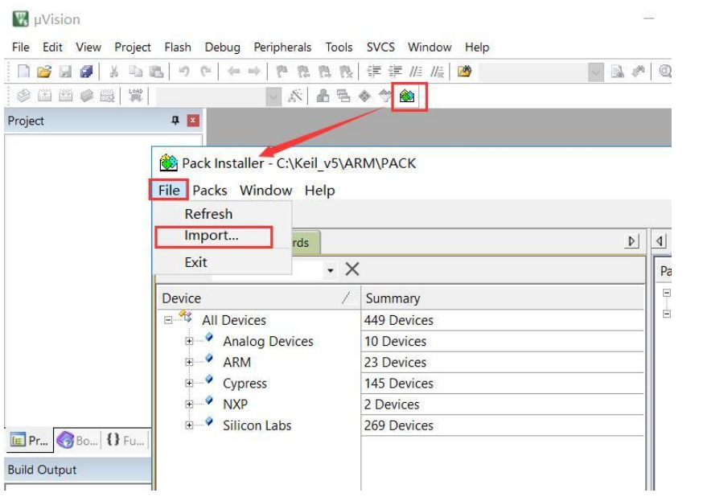Open the Pack Installer search dropdown arrow
The height and width of the screenshot is (497, 703).
pos(331,269)
